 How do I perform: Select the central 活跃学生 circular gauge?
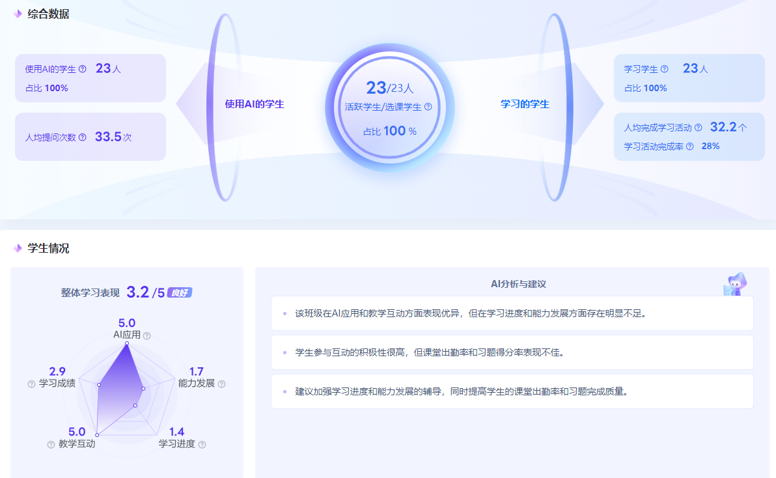389,107
